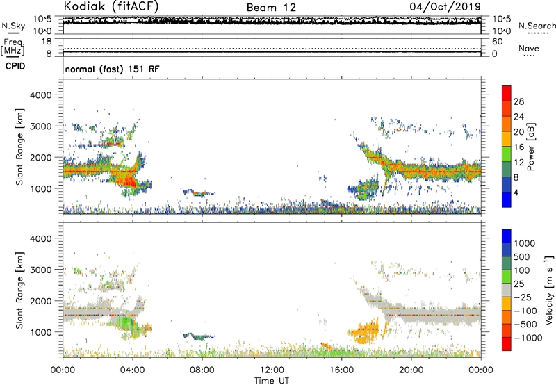The width and height of the screenshot is (556, 385).
Task: Select the 4 dB label on power colorbar
Action: tap(516, 193)
